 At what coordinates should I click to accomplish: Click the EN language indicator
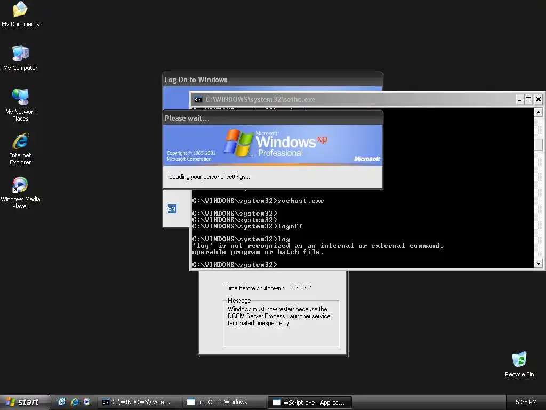[x=172, y=209]
